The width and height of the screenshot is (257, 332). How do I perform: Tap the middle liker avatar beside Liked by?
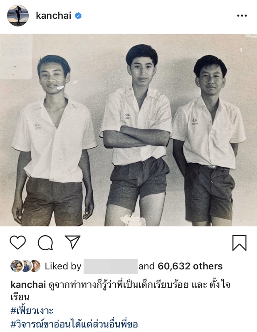click(x=26, y=266)
